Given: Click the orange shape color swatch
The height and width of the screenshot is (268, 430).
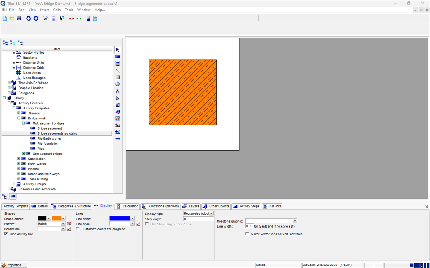Looking at the screenshot, I should (x=56, y=218).
